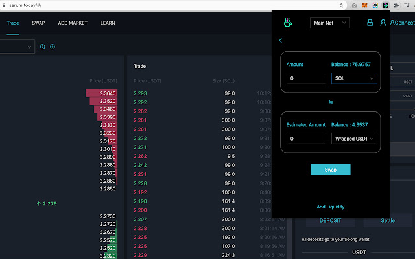Open the SOL token dropdown
415x259 pixels.
click(354, 78)
